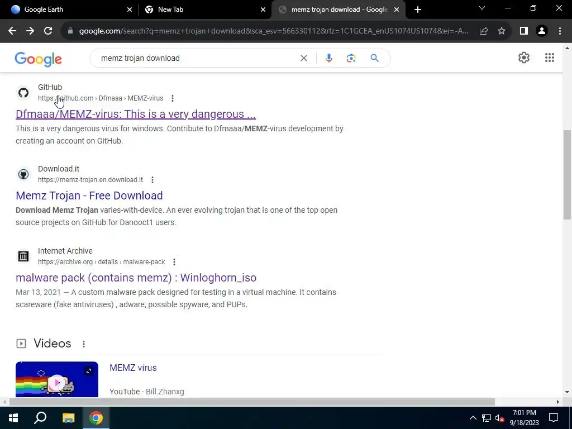Image resolution: width=572 pixels, height=429 pixels.
Task: Click the browser address bar URL
Action: coord(274,31)
